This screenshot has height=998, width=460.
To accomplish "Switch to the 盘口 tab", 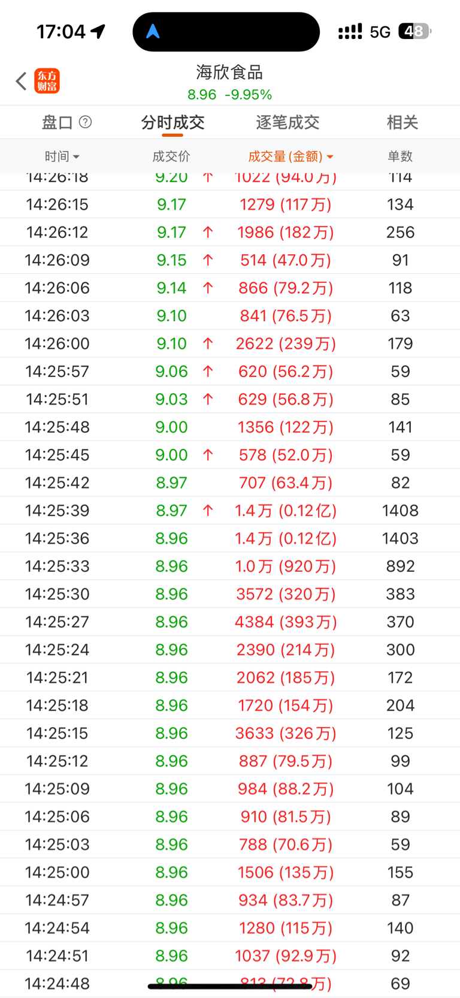I will tap(57, 122).
